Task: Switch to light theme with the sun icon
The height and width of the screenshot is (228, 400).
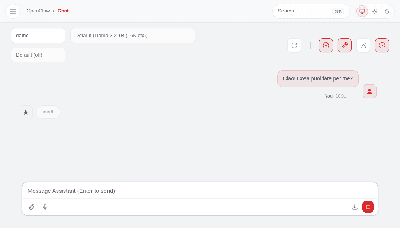Action: tap(375, 11)
